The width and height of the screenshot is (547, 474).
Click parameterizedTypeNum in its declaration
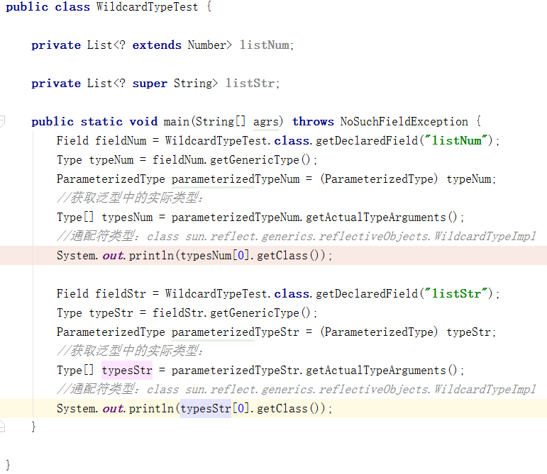pos(236,179)
